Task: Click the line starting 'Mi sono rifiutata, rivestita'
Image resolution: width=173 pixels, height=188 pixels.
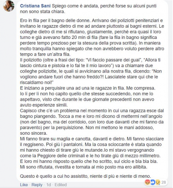Action: (83, 167)
